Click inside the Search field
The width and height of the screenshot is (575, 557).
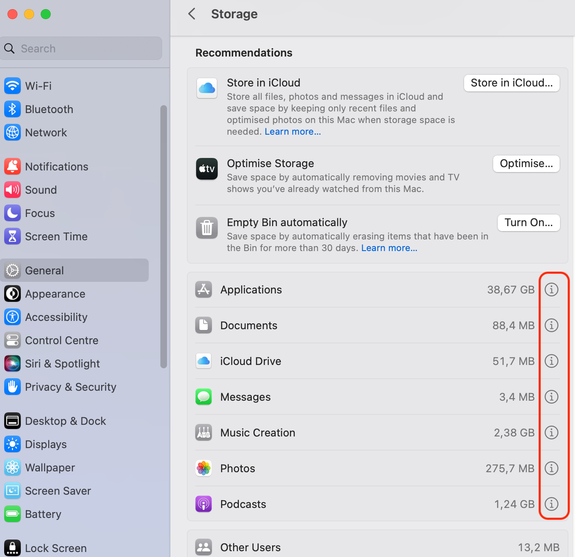81,48
